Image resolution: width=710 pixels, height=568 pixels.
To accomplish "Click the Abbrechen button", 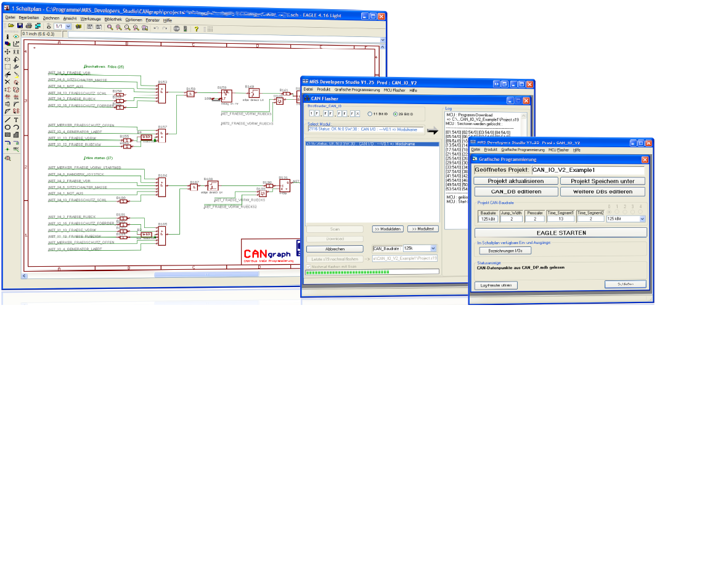I will (335, 249).
